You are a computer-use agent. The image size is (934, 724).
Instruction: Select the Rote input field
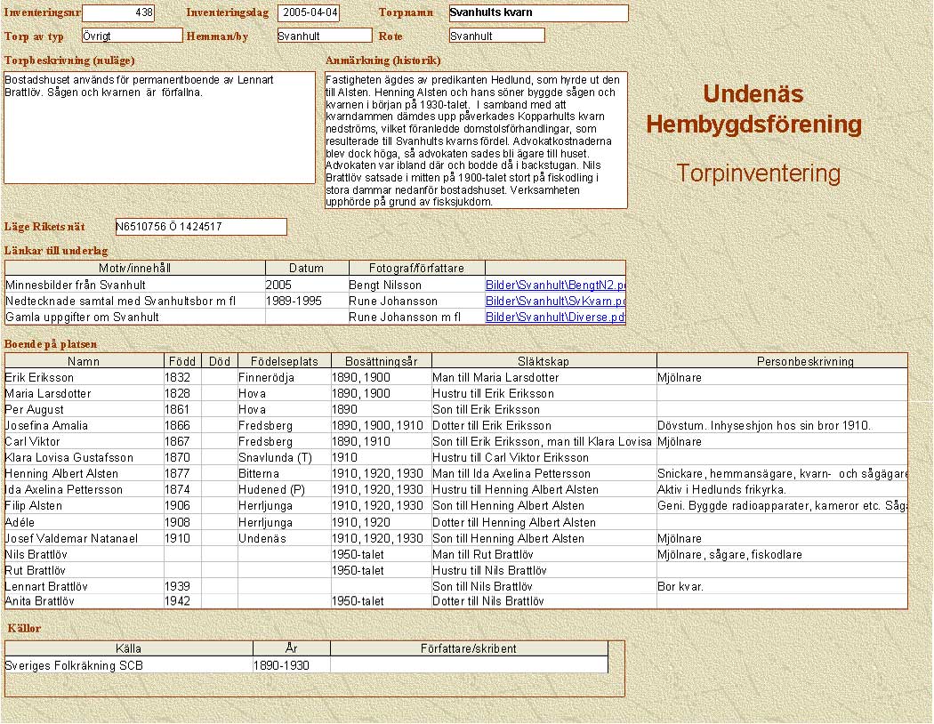coord(496,36)
